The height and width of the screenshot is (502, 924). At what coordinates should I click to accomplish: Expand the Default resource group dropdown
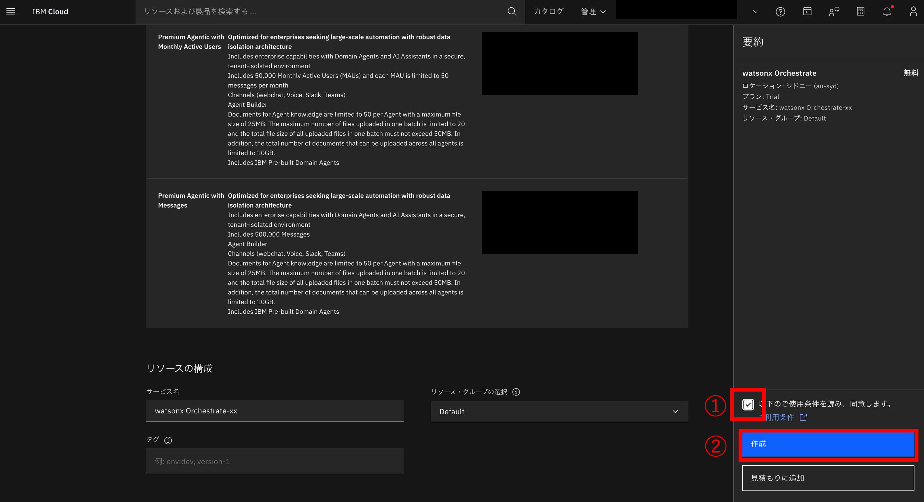559,411
